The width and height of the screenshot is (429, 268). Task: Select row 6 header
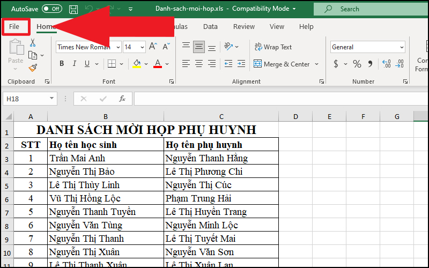[x=7, y=198]
